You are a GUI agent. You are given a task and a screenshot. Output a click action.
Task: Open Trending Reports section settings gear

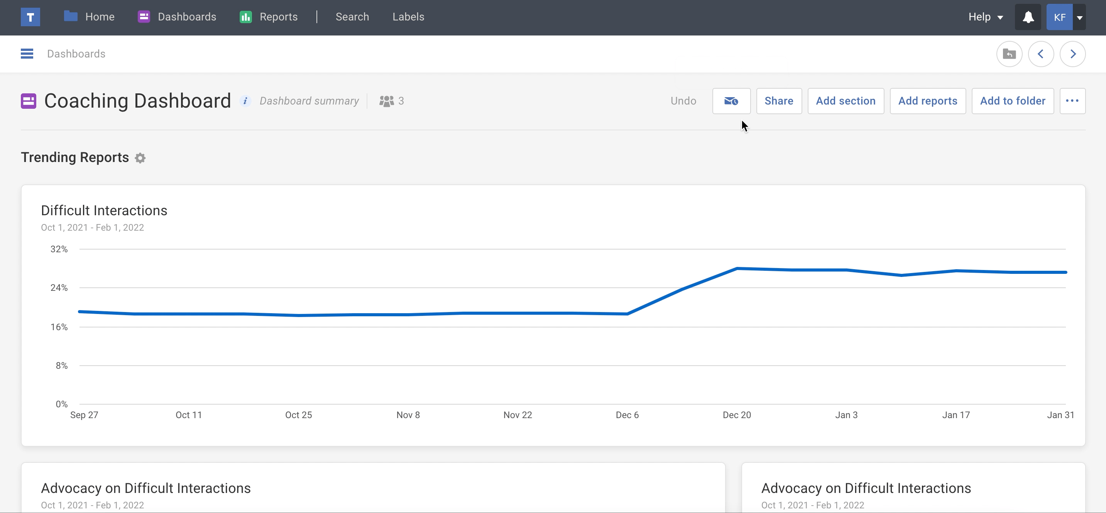tap(140, 158)
